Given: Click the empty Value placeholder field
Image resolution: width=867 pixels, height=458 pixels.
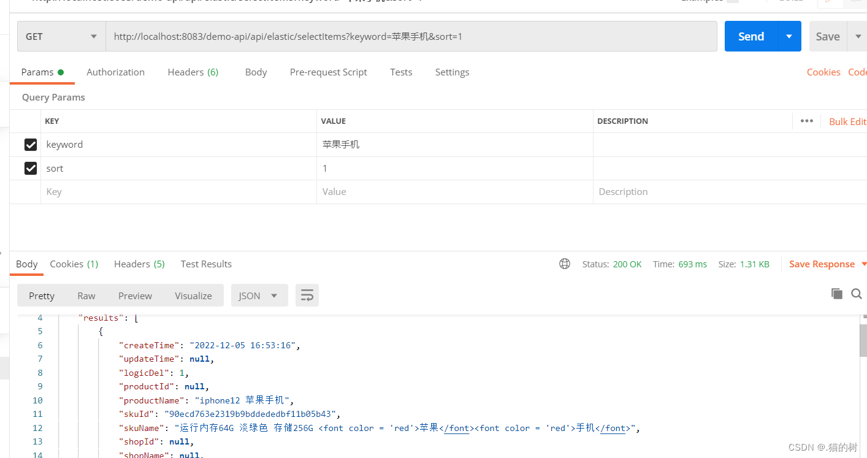Looking at the screenshot, I should click(455, 192).
